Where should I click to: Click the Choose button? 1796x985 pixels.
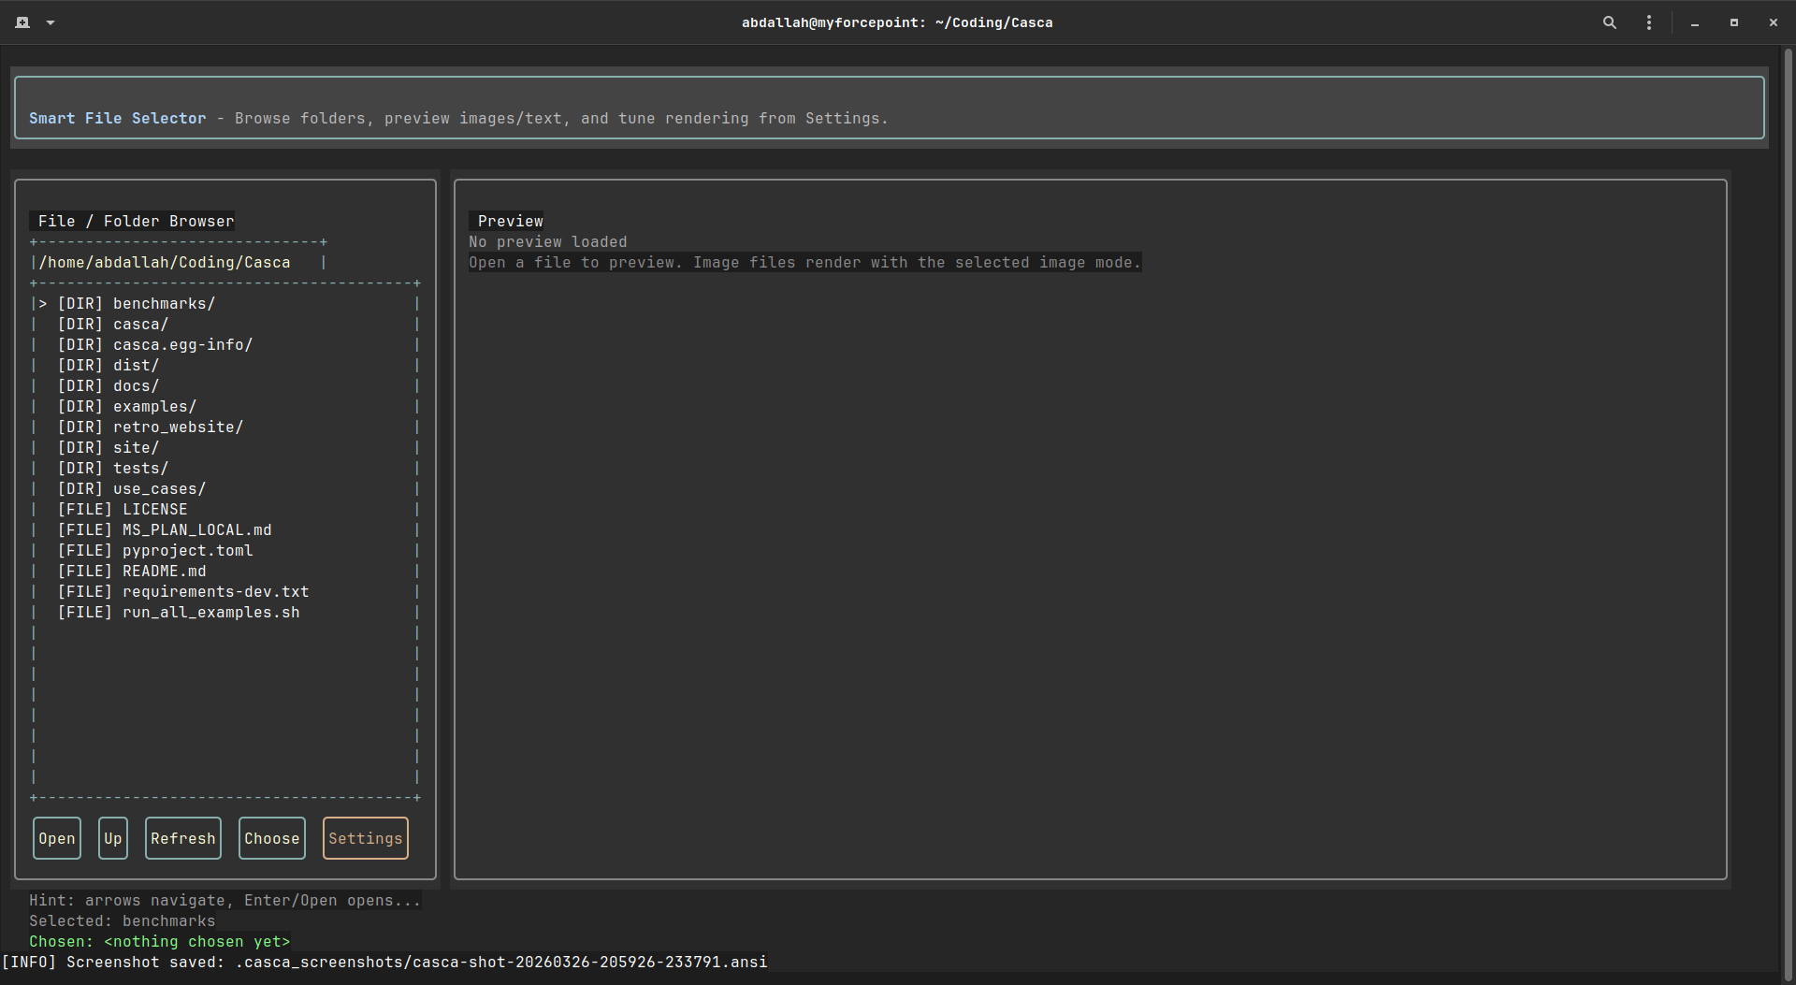271,838
